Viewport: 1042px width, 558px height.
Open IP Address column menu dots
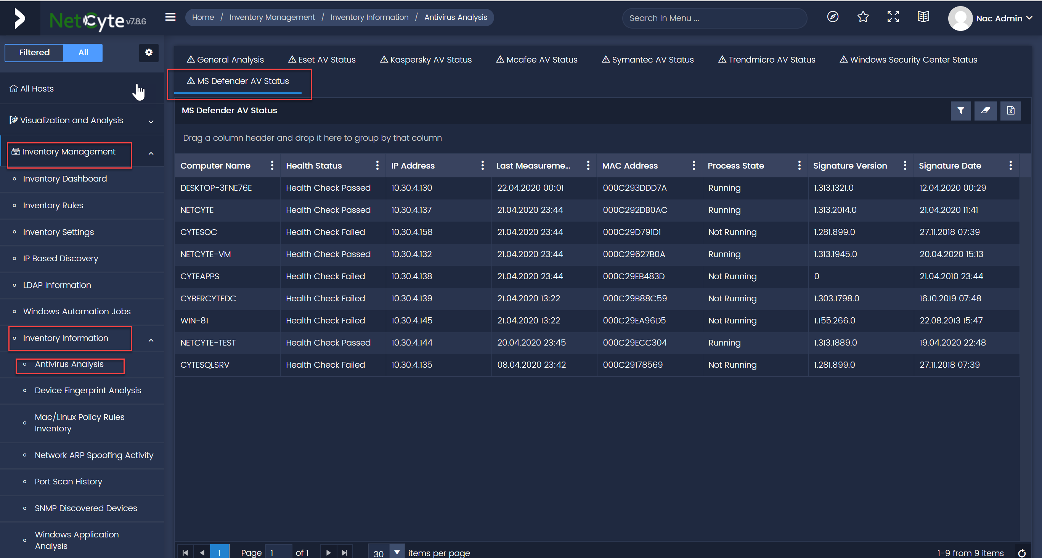(482, 166)
